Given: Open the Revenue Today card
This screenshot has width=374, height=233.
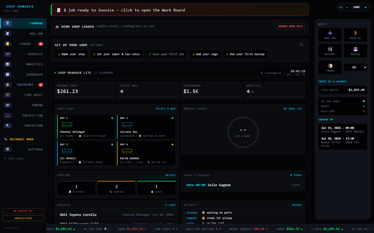Looking at the screenshot, I should (85, 91).
